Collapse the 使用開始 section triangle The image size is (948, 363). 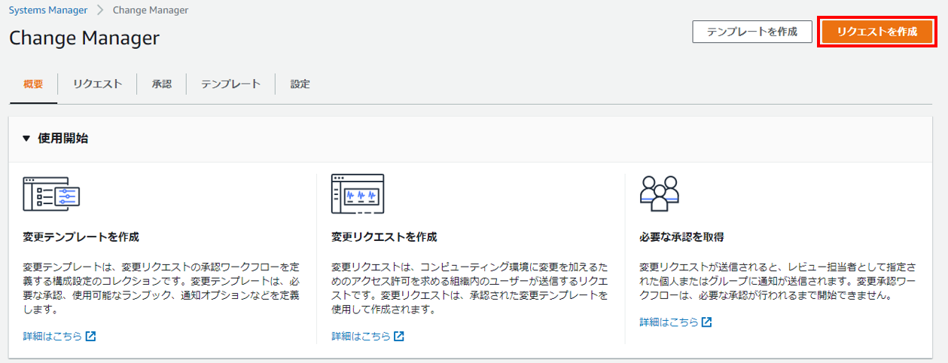[26, 139]
